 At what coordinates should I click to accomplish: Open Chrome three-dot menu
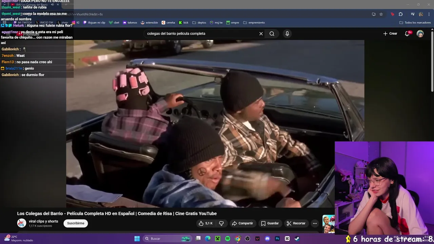429,14
